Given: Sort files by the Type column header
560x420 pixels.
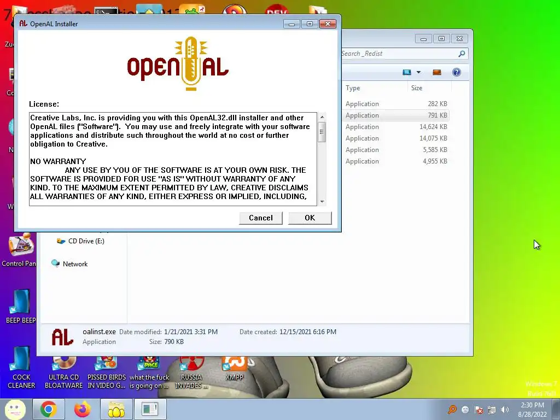Looking at the screenshot, I should point(374,88).
